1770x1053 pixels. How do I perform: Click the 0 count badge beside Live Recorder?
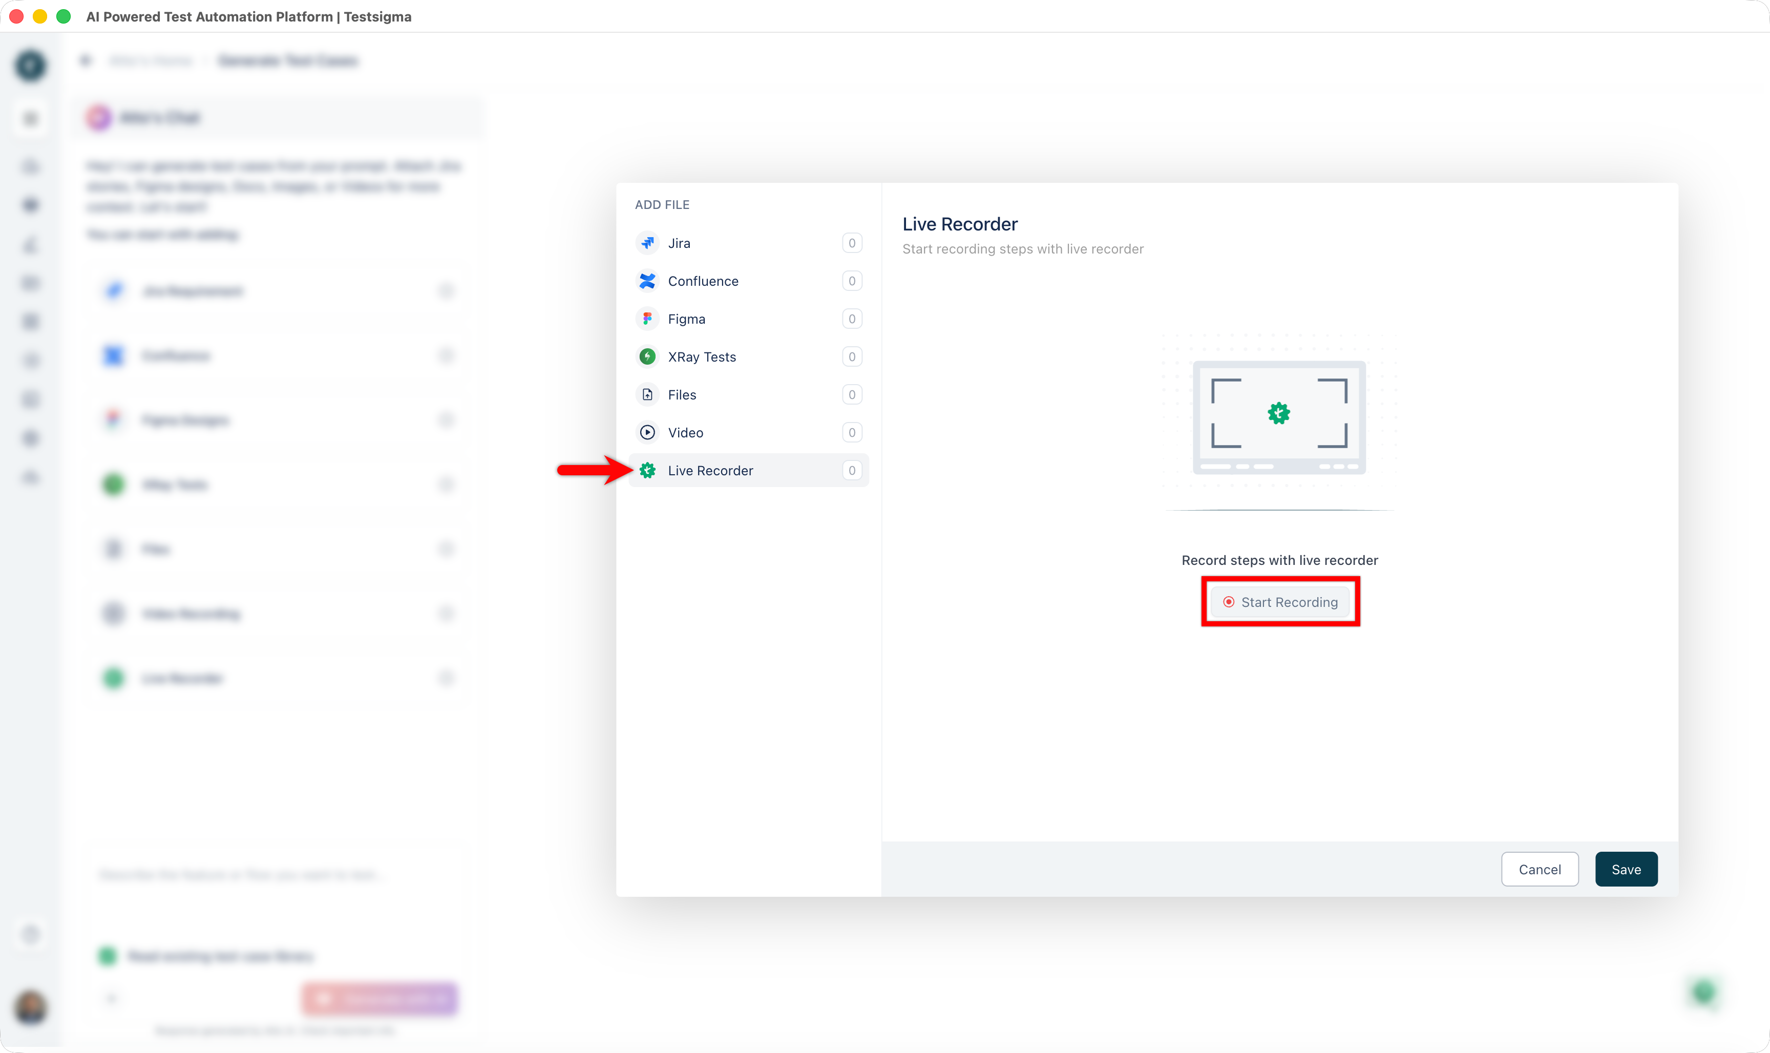pyautogui.click(x=852, y=471)
